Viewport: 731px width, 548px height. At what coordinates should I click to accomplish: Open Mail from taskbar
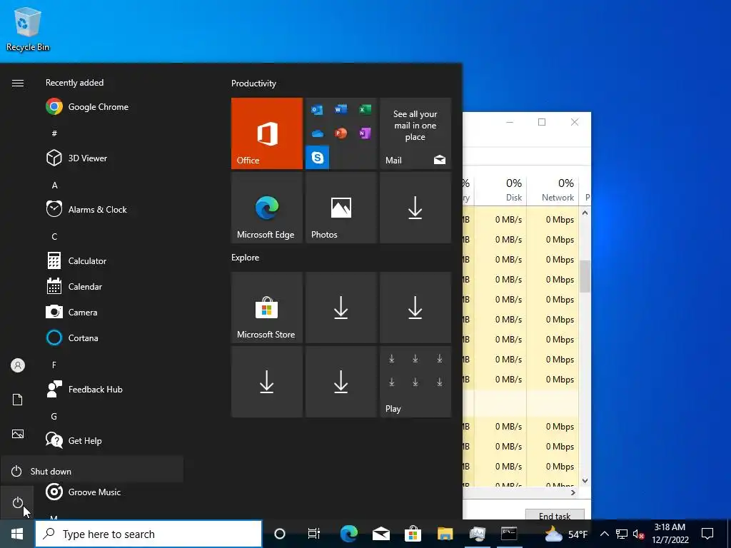(x=381, y=534)
